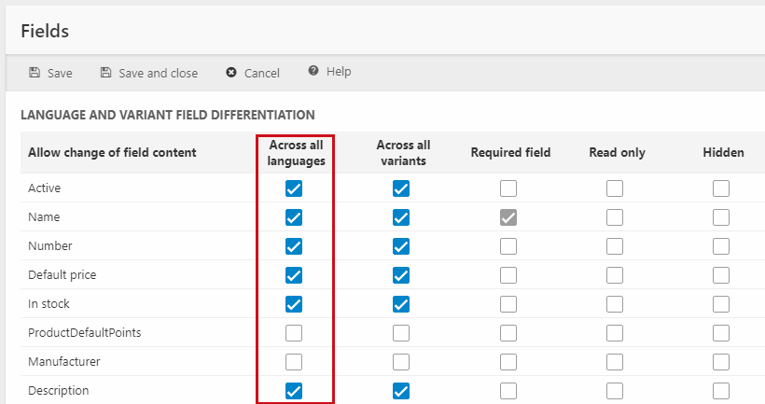Tick Hidden checkbox for In stock
The height and width of the screenshot is (404, 765).
721,304
